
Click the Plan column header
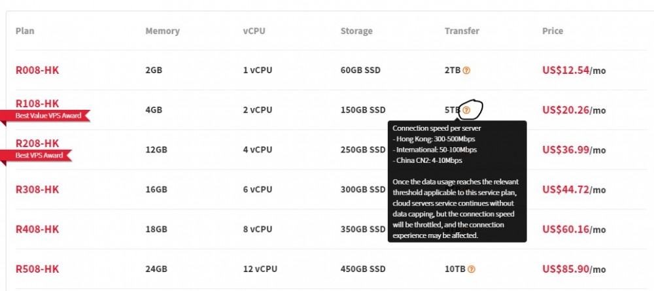coord(25,31)
